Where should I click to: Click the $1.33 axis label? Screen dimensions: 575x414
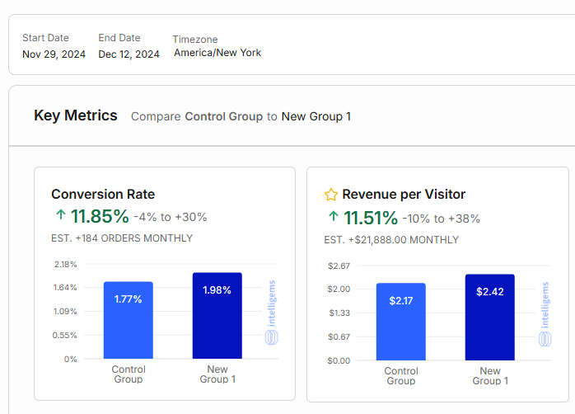pos(339,313)
